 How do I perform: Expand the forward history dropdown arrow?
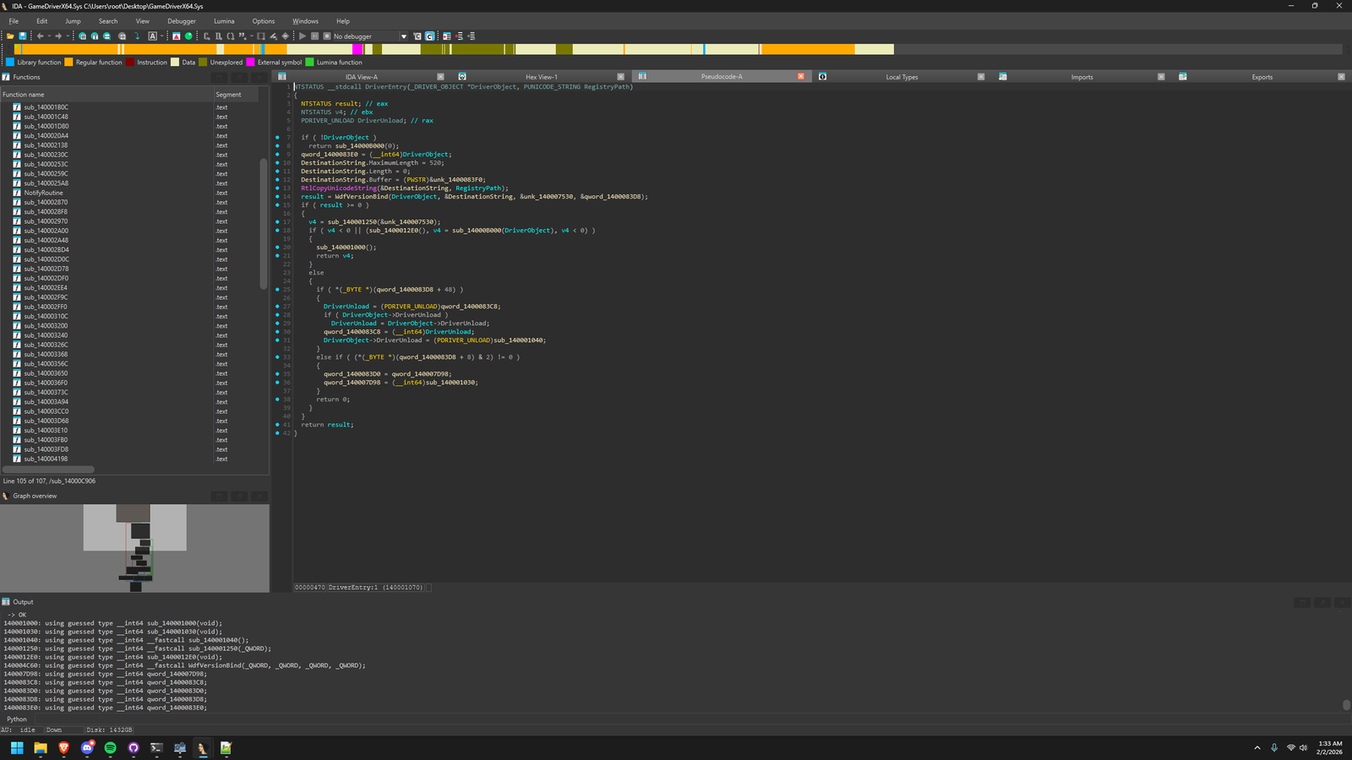(68, 36)
